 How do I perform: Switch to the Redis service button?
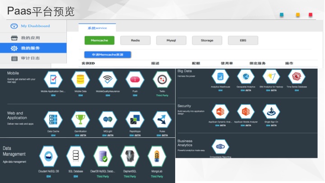(135, 40)
